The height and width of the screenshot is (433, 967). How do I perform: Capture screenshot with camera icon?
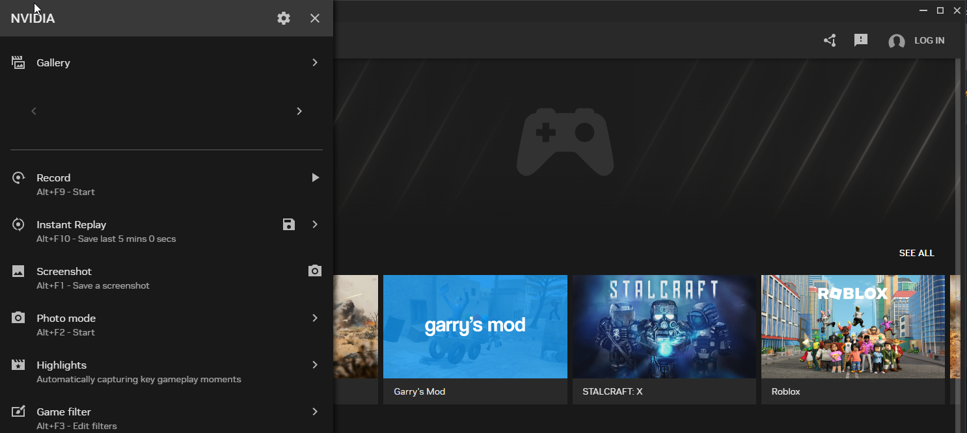point(315,270)
